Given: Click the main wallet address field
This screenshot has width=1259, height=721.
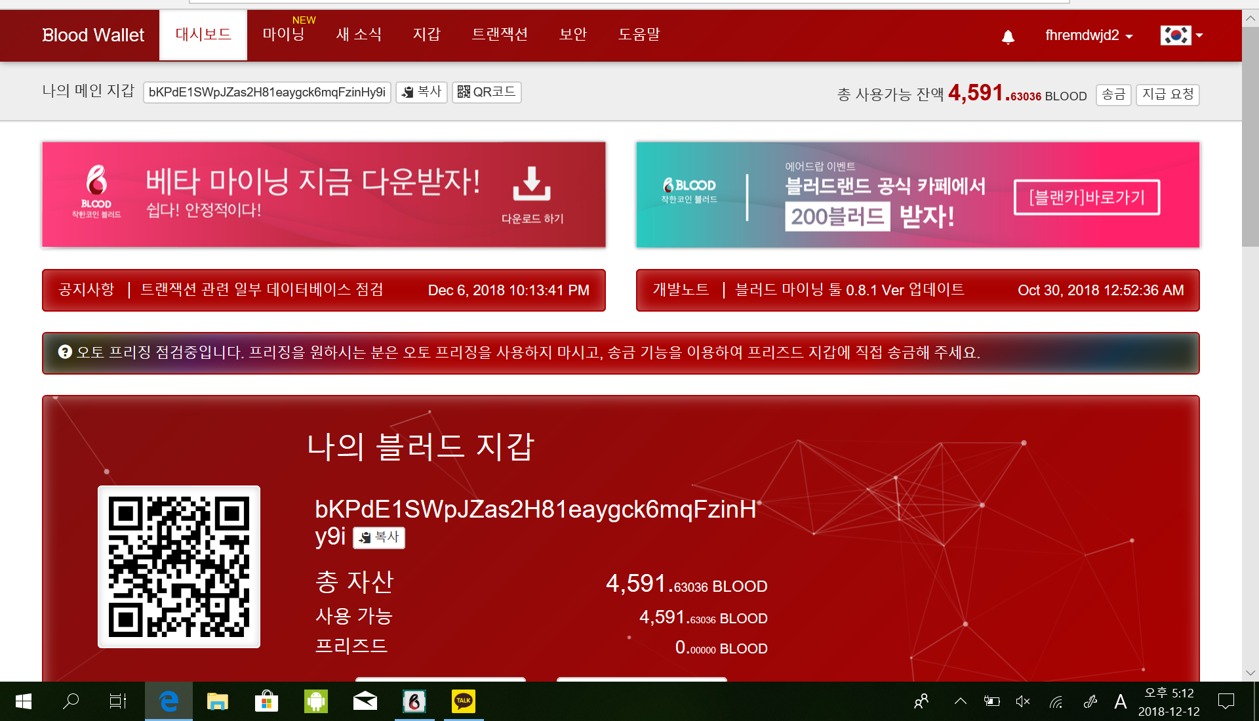Looking at the screenshot, I should click(267, 92).
